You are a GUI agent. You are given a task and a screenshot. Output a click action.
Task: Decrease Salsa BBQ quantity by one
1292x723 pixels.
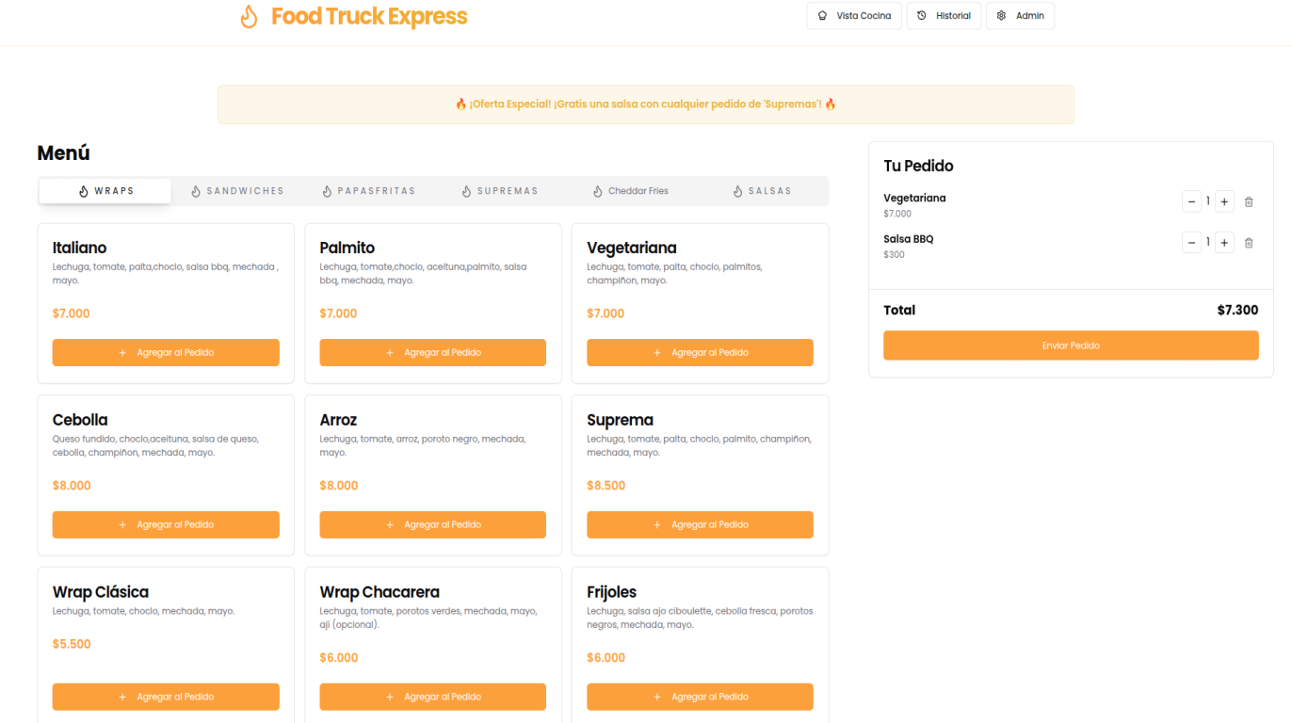[1191, 243]
